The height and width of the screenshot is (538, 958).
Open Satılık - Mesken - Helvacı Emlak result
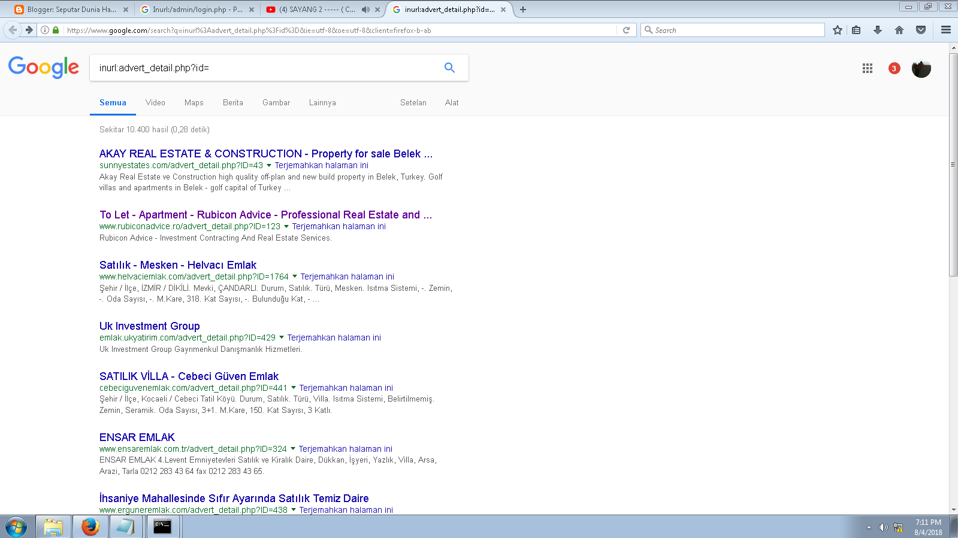[178, 265]
